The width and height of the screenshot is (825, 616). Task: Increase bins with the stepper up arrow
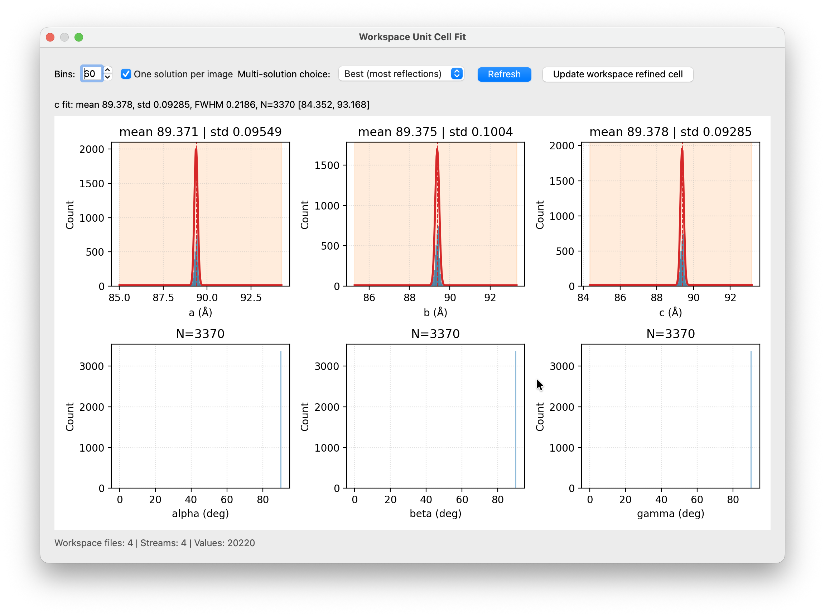click(107, 70)
